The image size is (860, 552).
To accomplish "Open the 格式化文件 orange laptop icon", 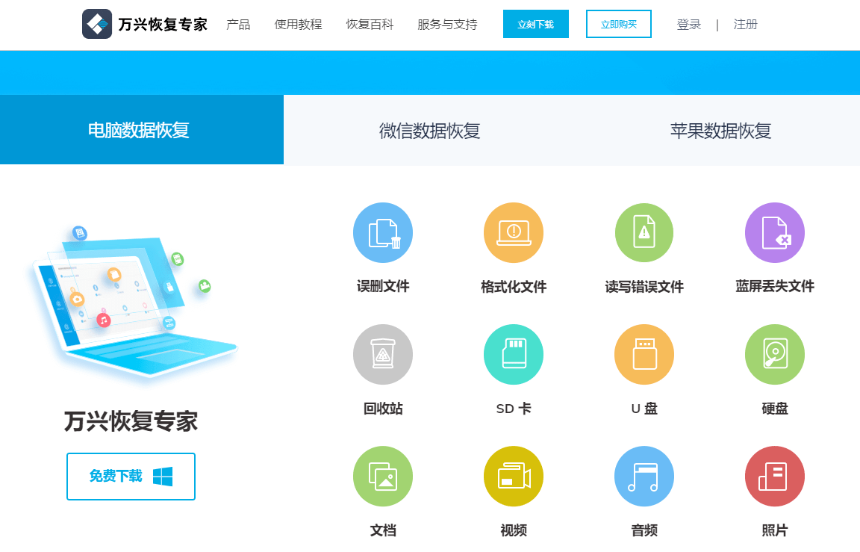I will coord(514,232).
